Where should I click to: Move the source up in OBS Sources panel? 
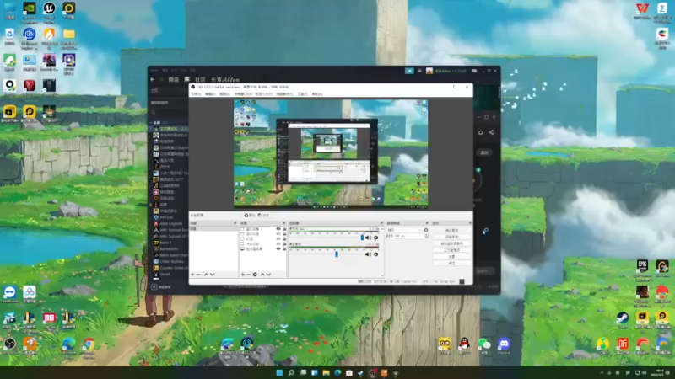click(x=262, y=275)
